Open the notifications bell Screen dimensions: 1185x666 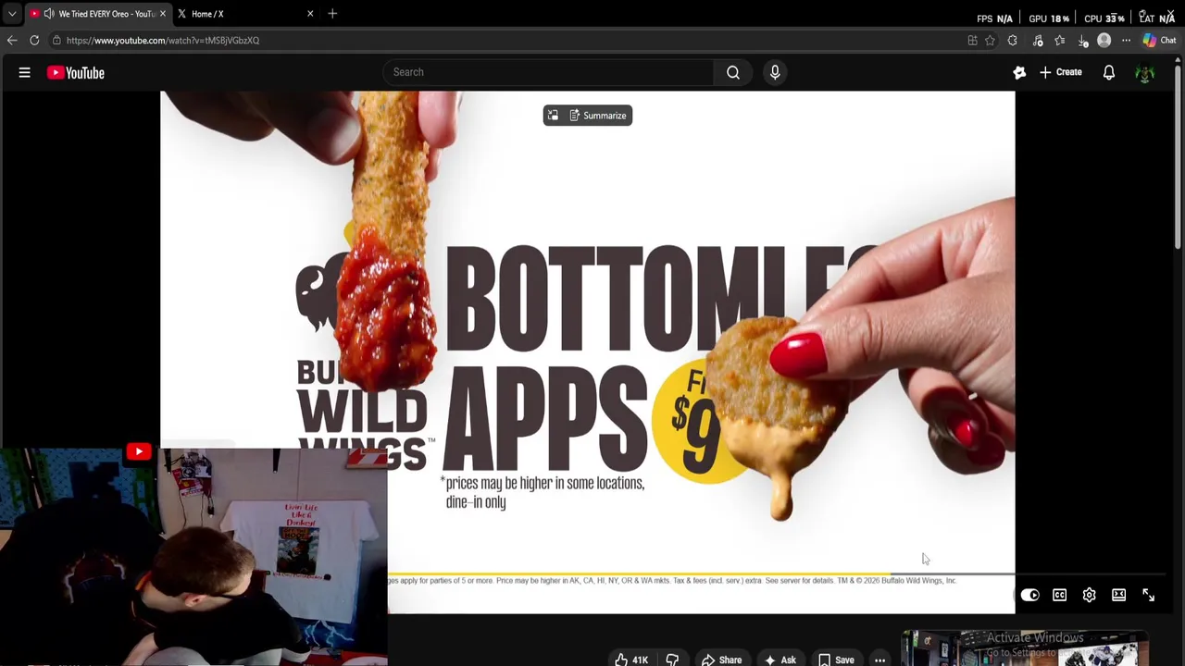[x=1109, y=72]
